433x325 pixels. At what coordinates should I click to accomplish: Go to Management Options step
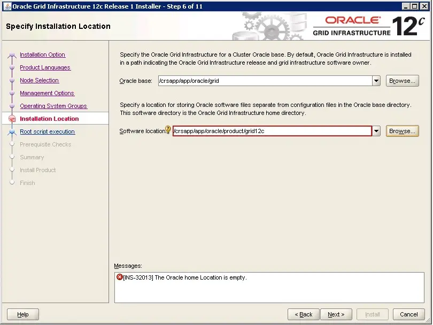tap(47, 93)
